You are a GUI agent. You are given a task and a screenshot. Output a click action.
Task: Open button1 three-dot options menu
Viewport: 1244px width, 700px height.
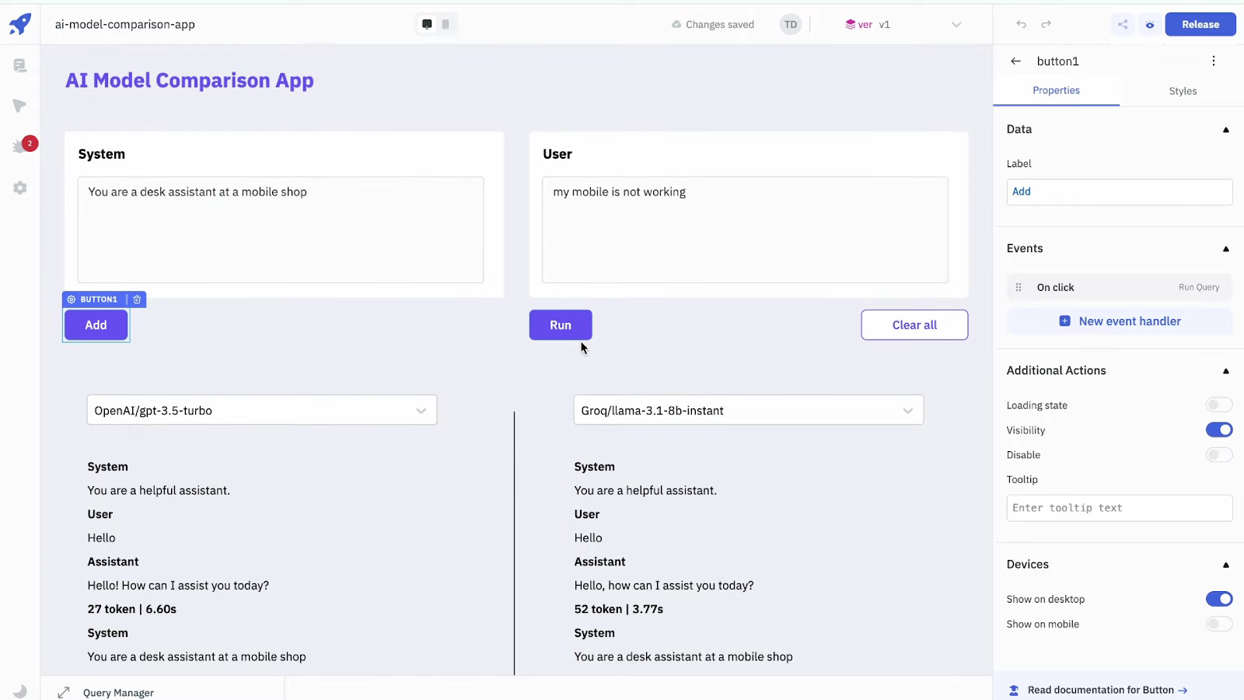tap(1214, 61)
